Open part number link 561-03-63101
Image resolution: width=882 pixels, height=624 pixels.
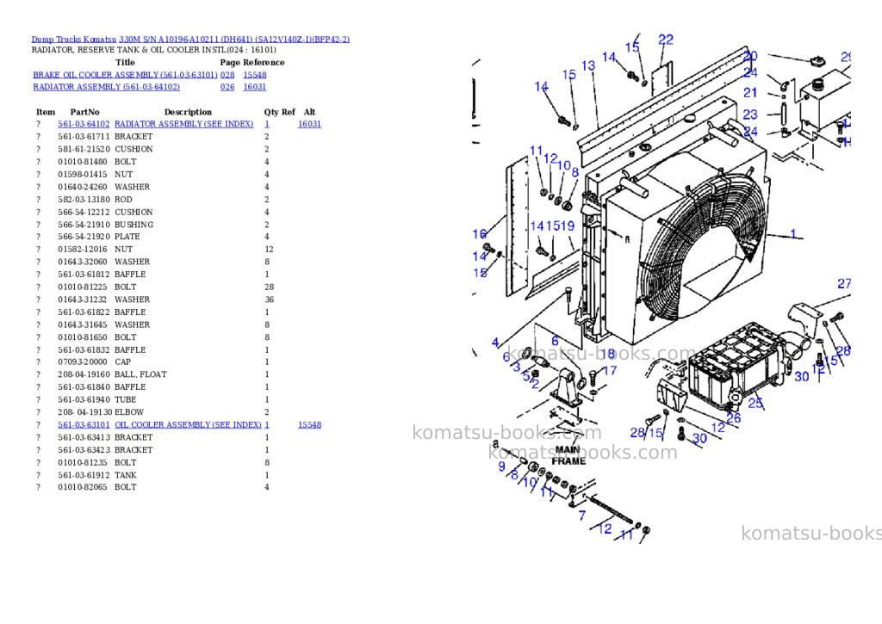tap(84, 425)
